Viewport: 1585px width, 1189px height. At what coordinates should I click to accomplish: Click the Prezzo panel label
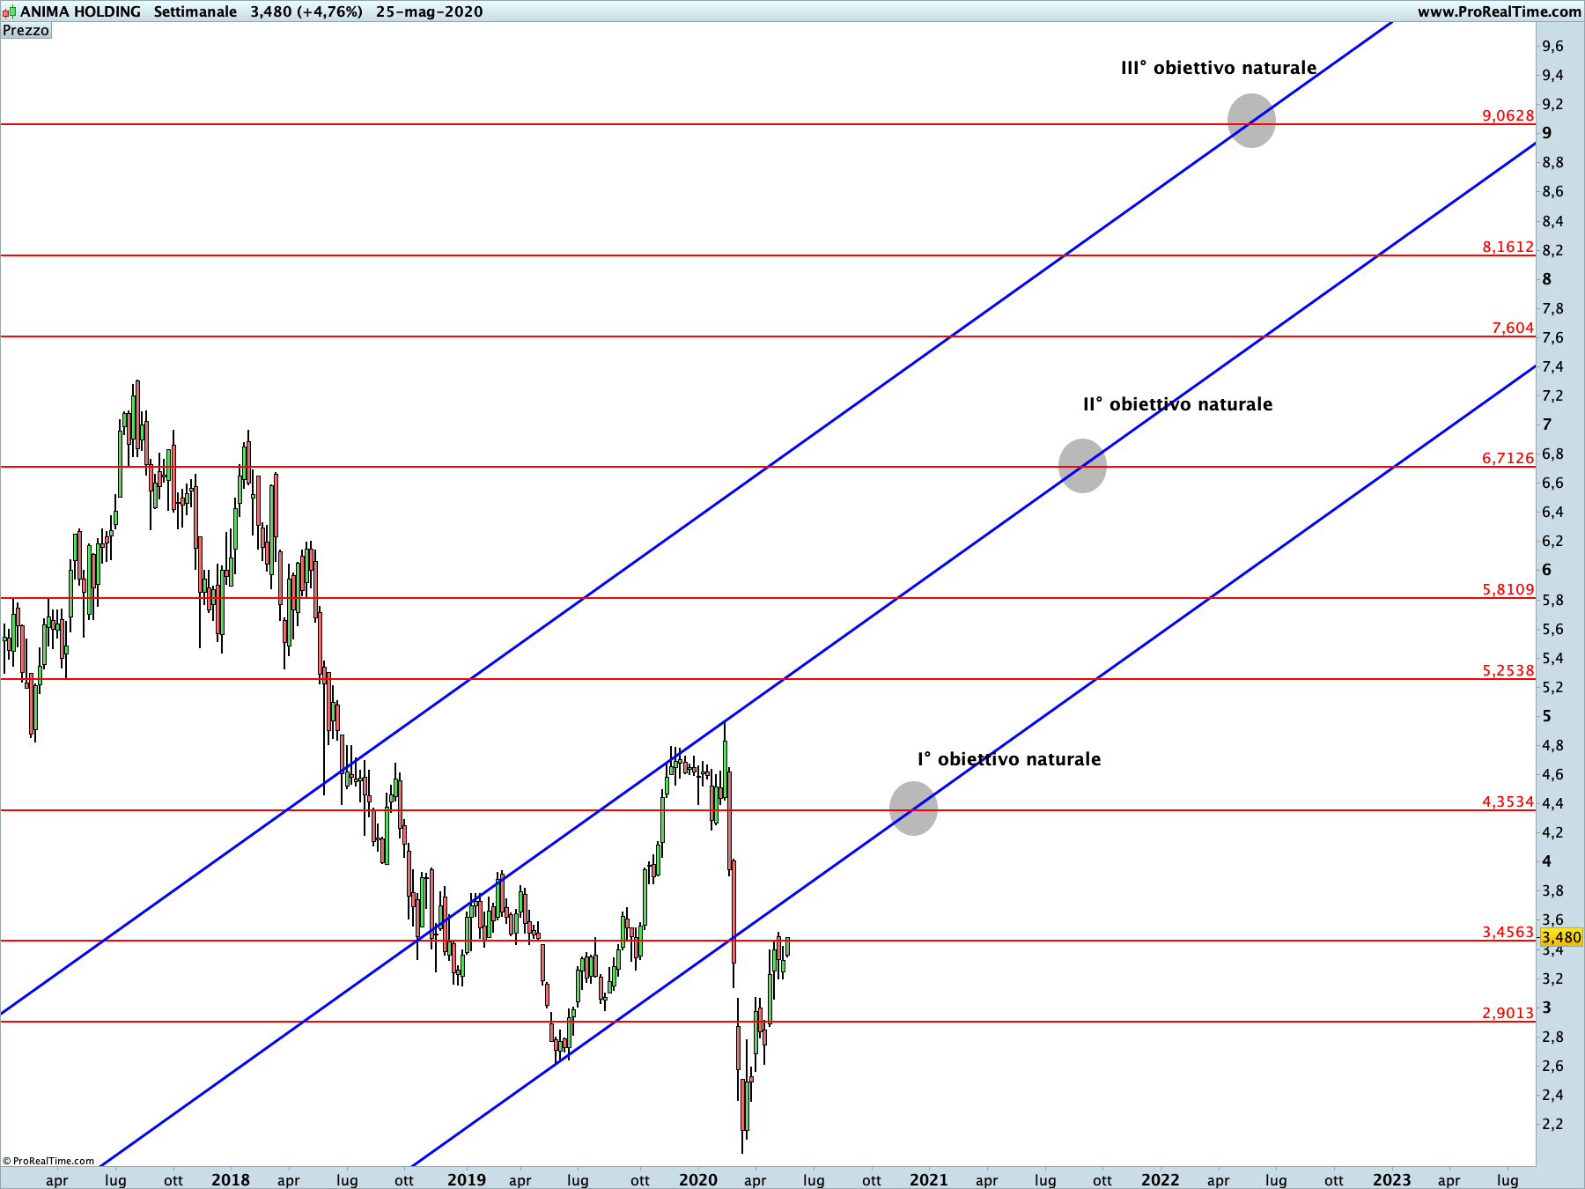tap(26, 31)
